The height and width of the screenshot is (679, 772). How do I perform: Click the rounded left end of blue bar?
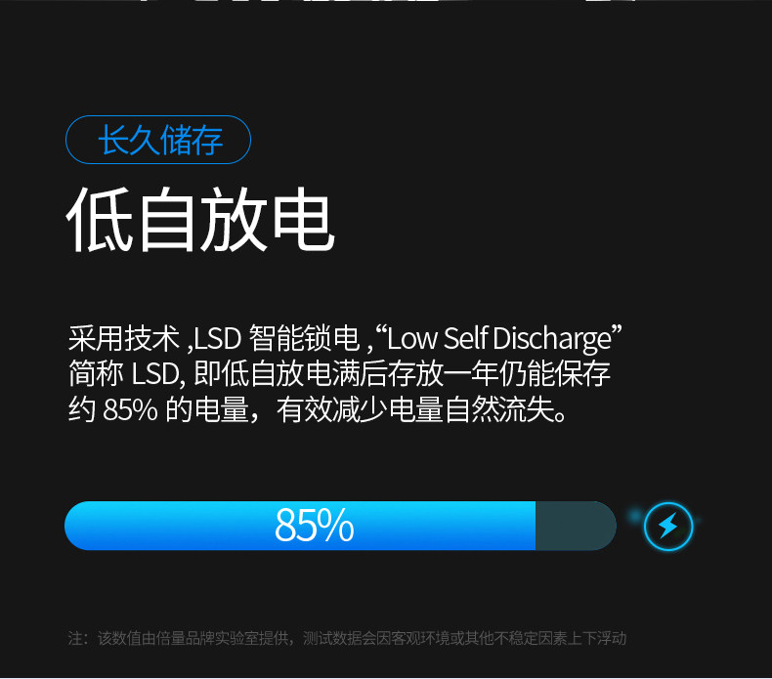point(79,526)
